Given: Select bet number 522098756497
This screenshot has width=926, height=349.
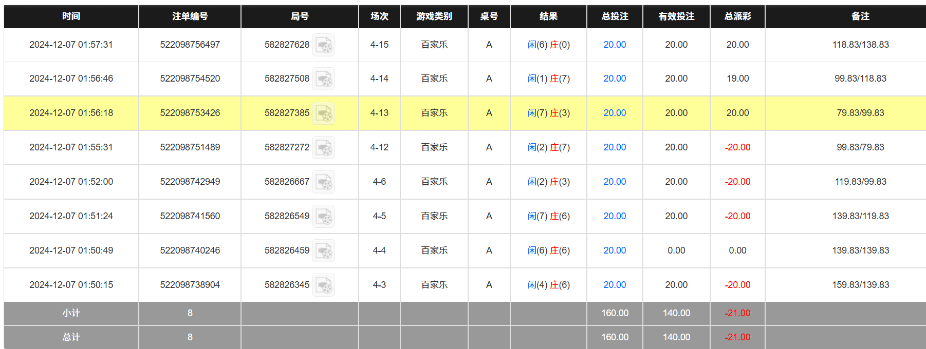Looking at the screenshot, I should coord(190,45).
